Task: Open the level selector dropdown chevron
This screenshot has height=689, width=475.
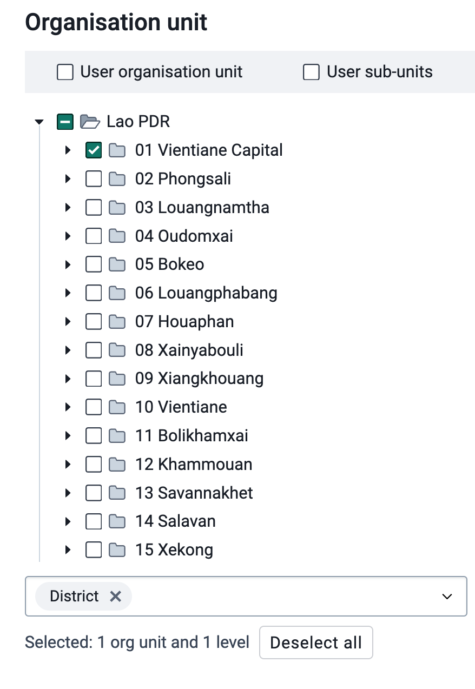Action: tap(447, 596)
